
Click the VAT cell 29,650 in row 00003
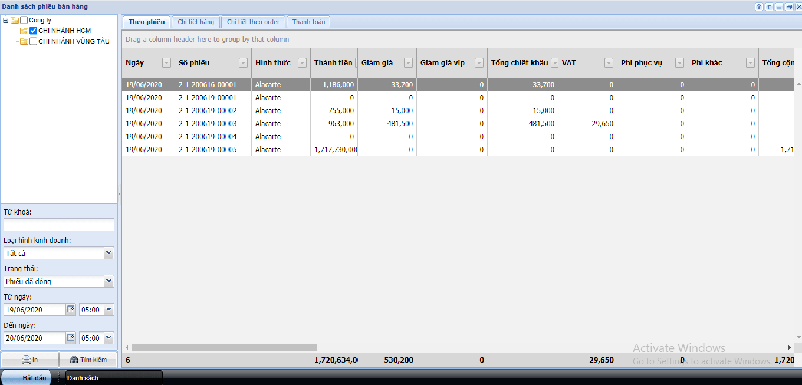(x=588, y=124)
